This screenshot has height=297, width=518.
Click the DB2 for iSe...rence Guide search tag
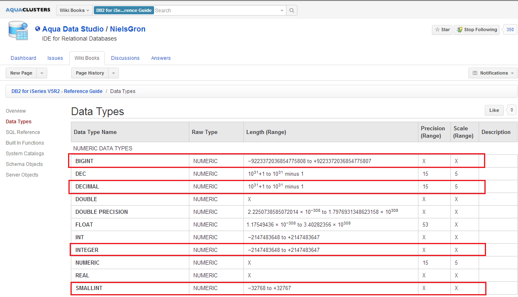tap(124, 10)
